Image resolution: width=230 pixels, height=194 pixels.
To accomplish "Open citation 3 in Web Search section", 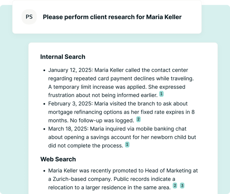I will [182, 185].
